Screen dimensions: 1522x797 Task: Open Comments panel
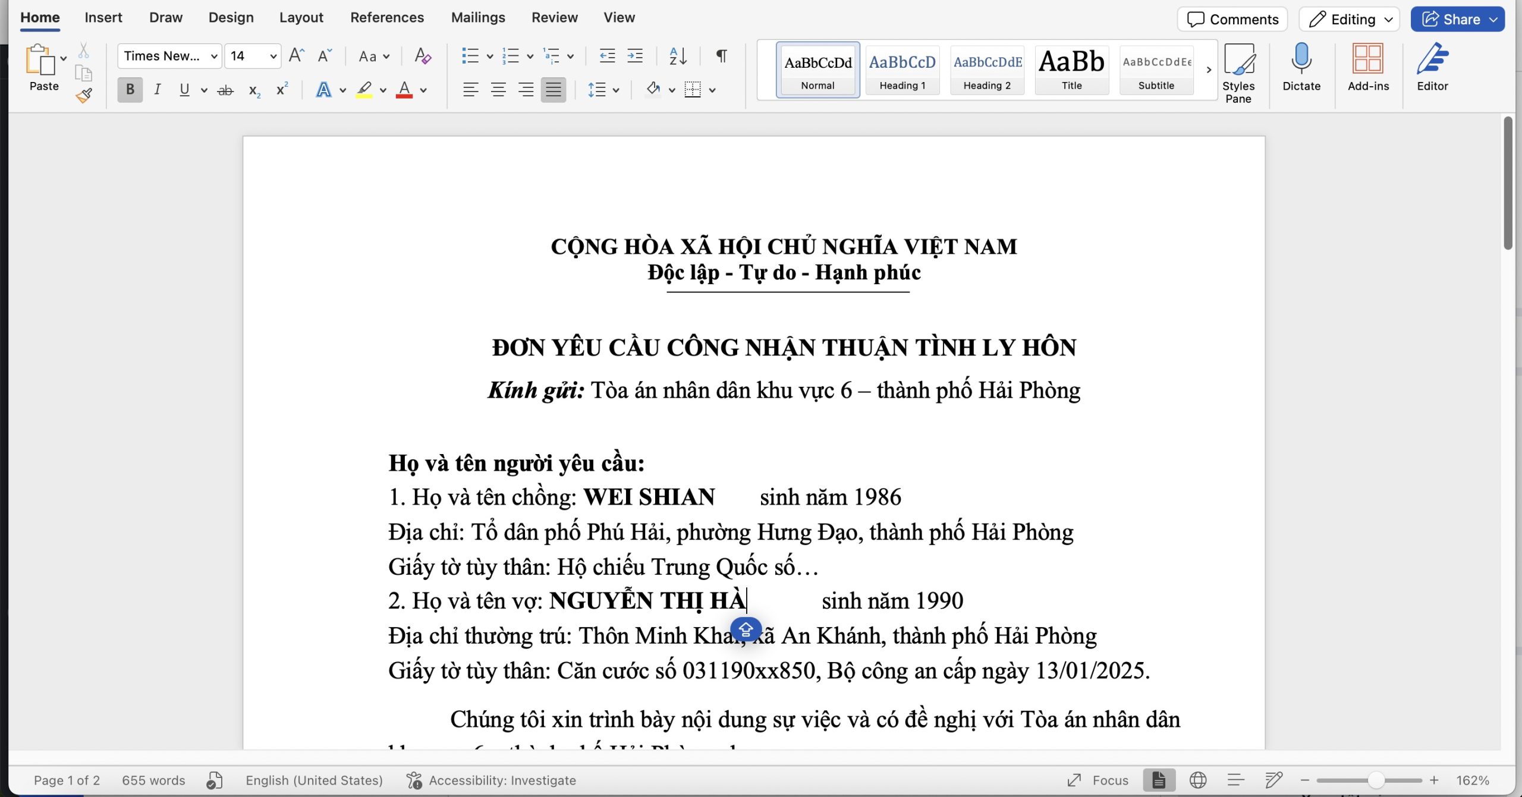coord(1232,18)
